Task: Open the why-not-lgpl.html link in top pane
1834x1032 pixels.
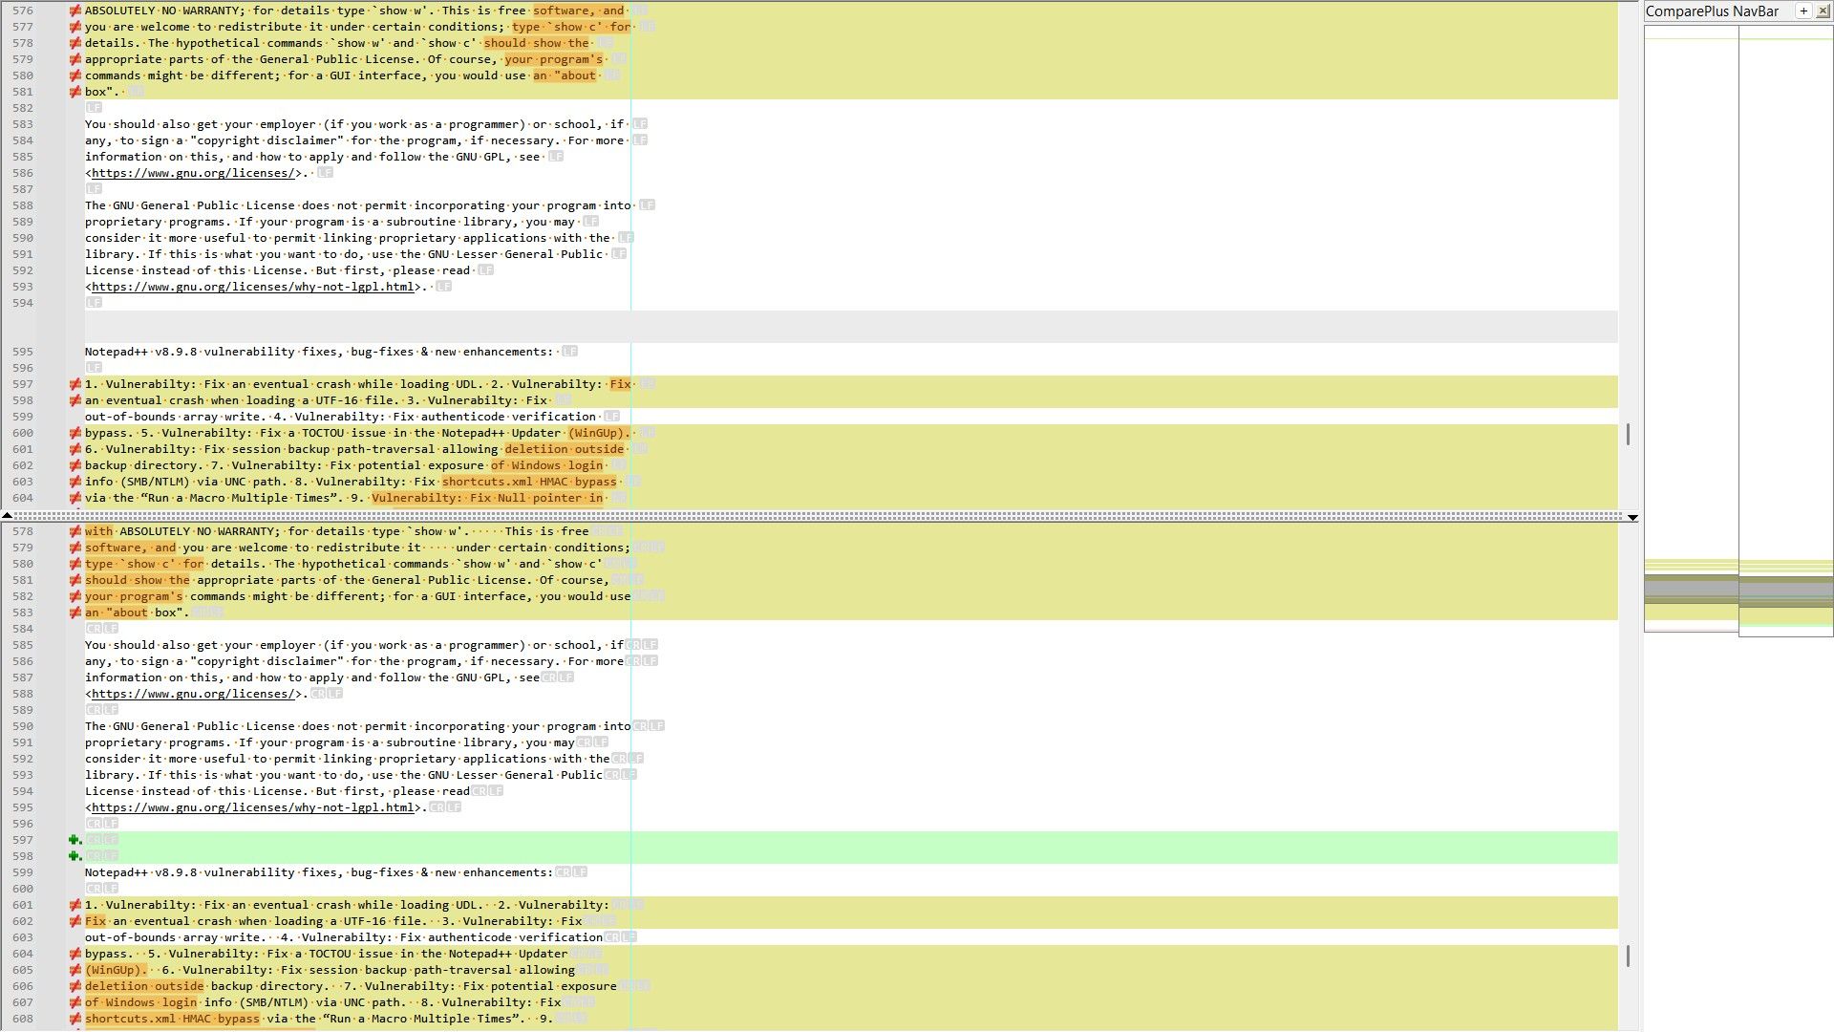Action: pyautogui.click(x=253, y=287)
